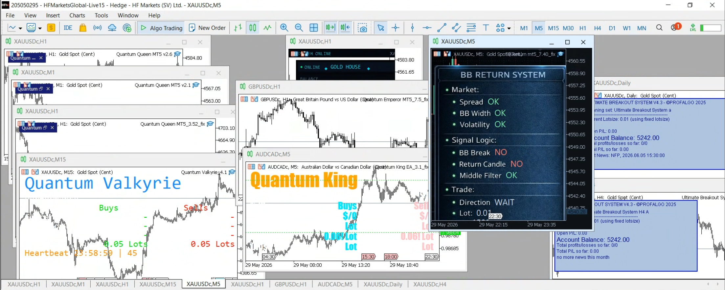Switch to the XAUUSDc,M1 chart tab

[68, 284]
